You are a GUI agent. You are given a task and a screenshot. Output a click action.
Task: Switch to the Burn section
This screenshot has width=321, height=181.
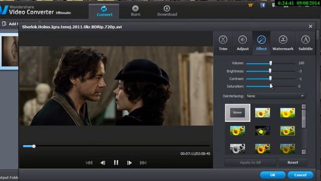[x=135, y=11]
